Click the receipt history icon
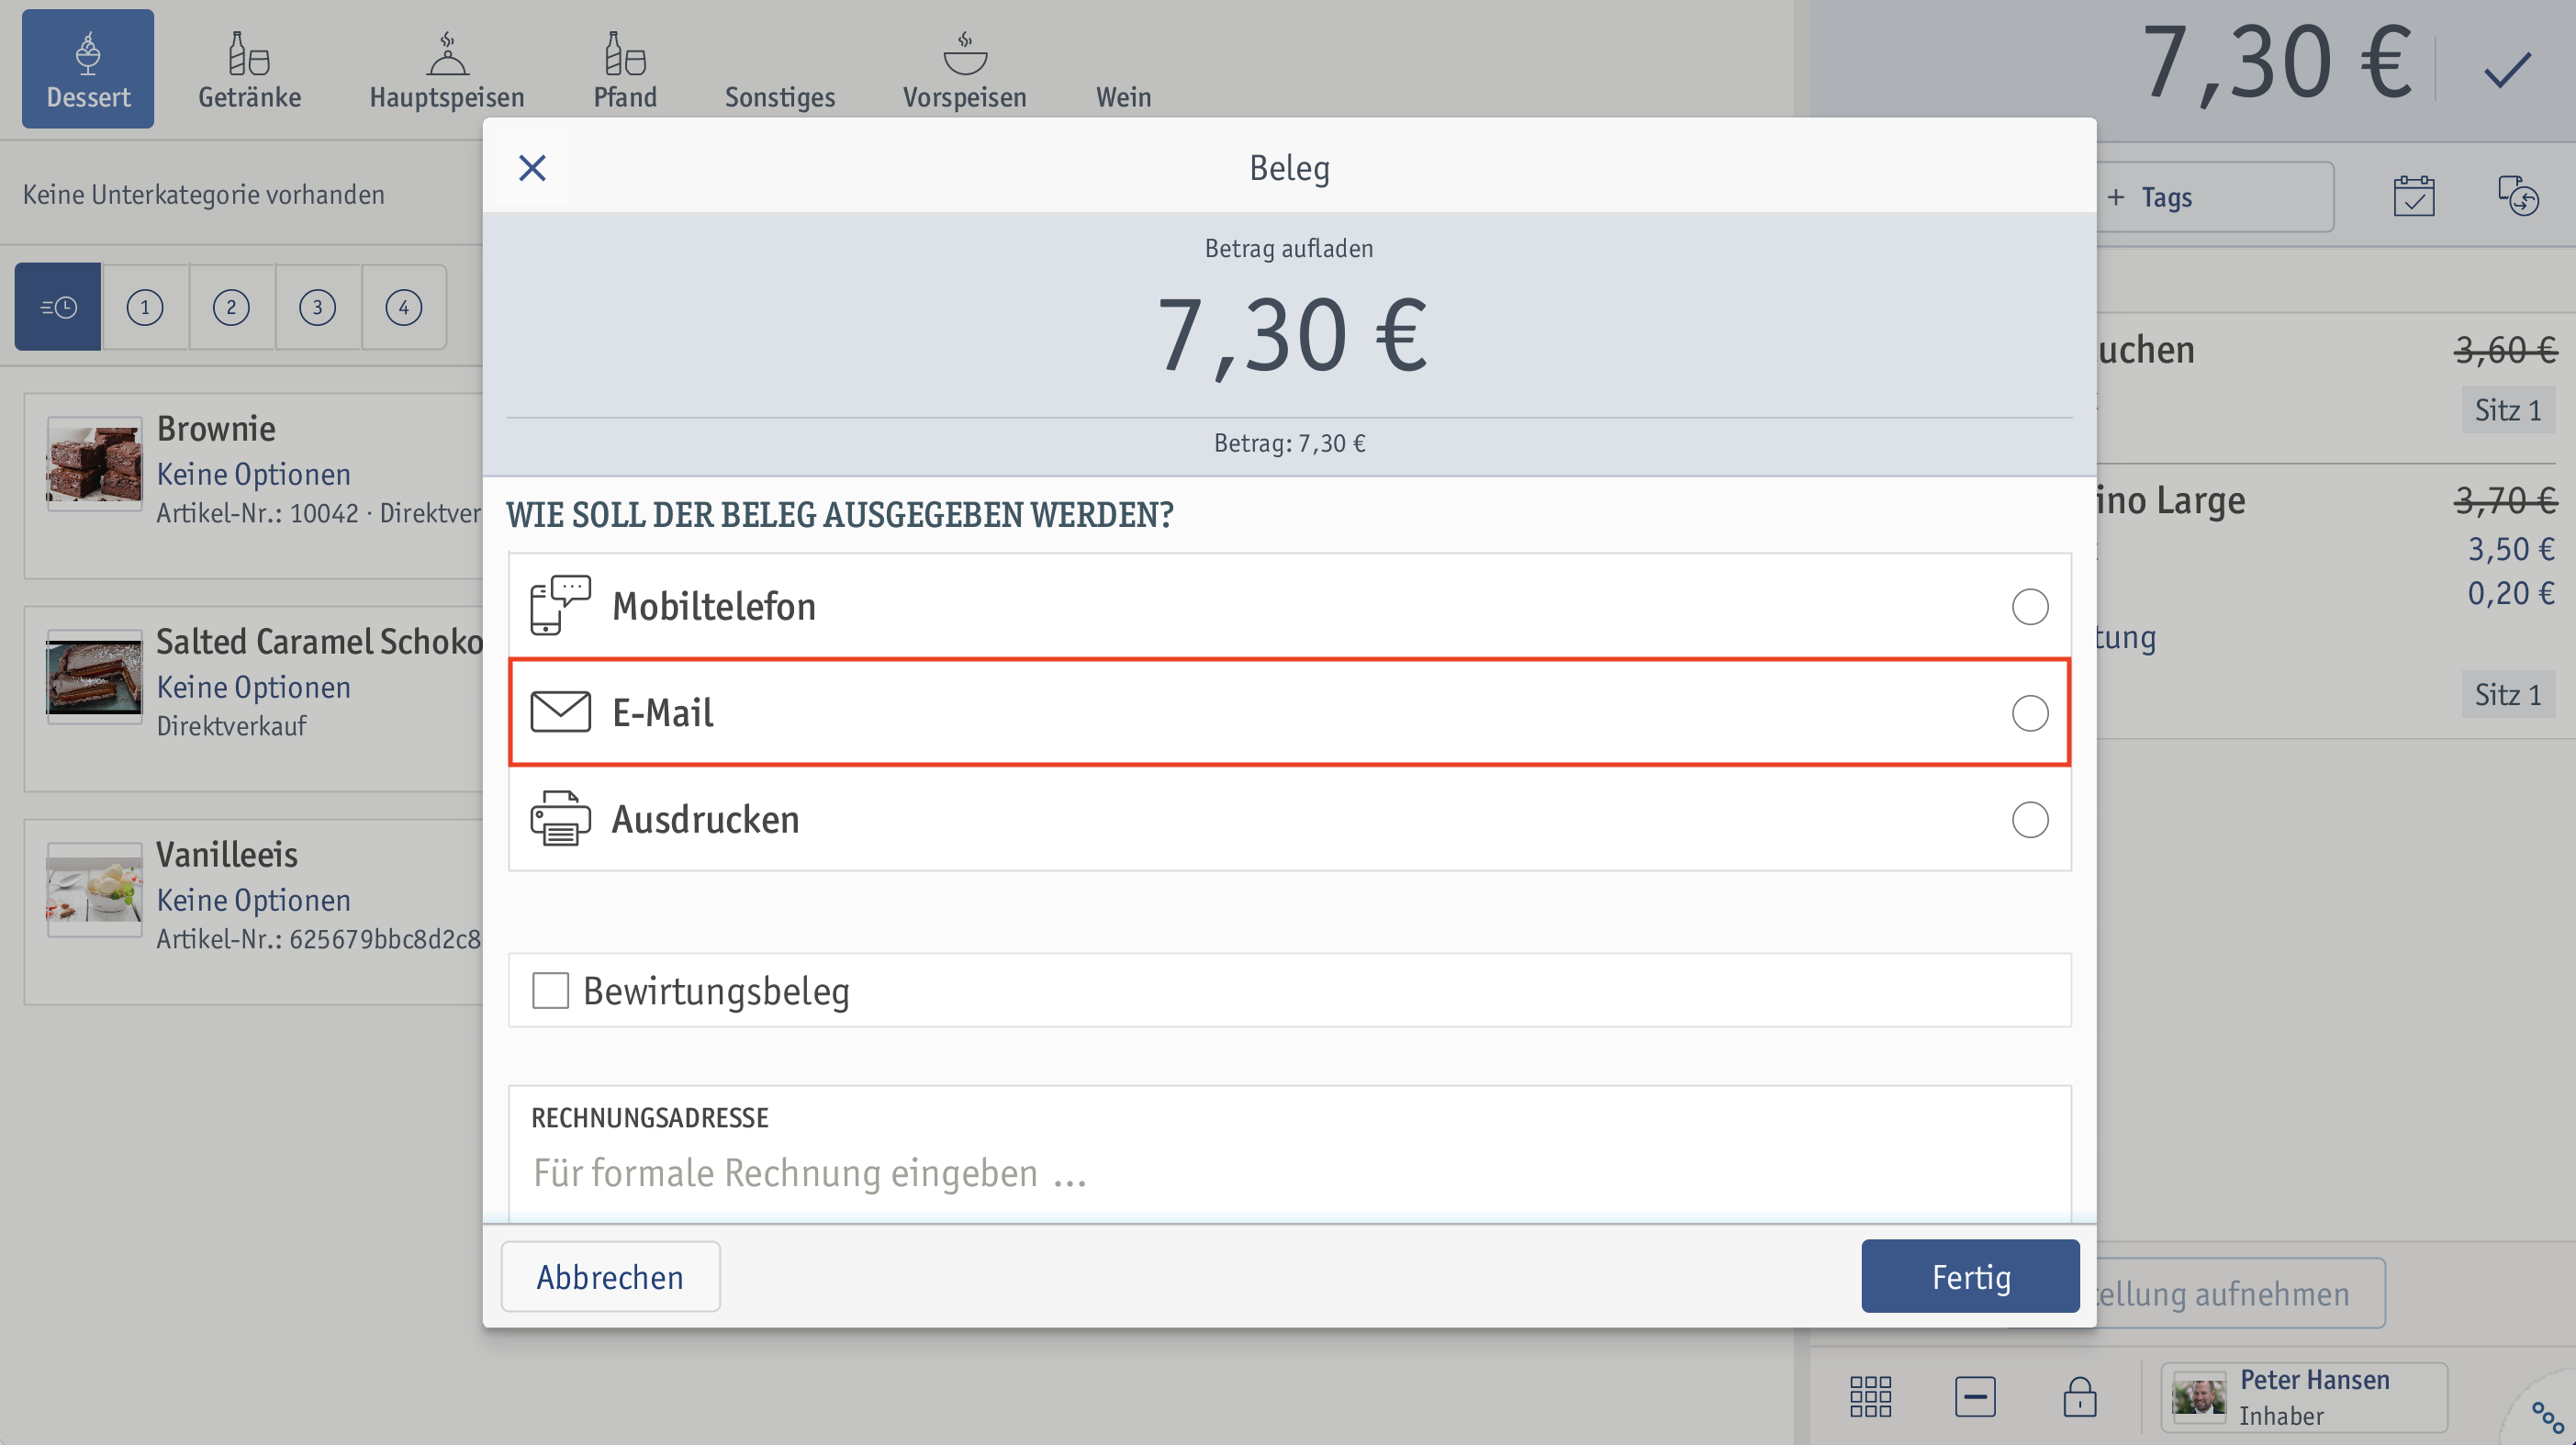 [2518, 196]
